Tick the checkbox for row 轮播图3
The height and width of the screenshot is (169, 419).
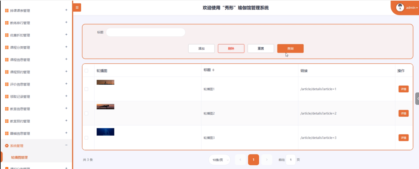coord(86,138)
